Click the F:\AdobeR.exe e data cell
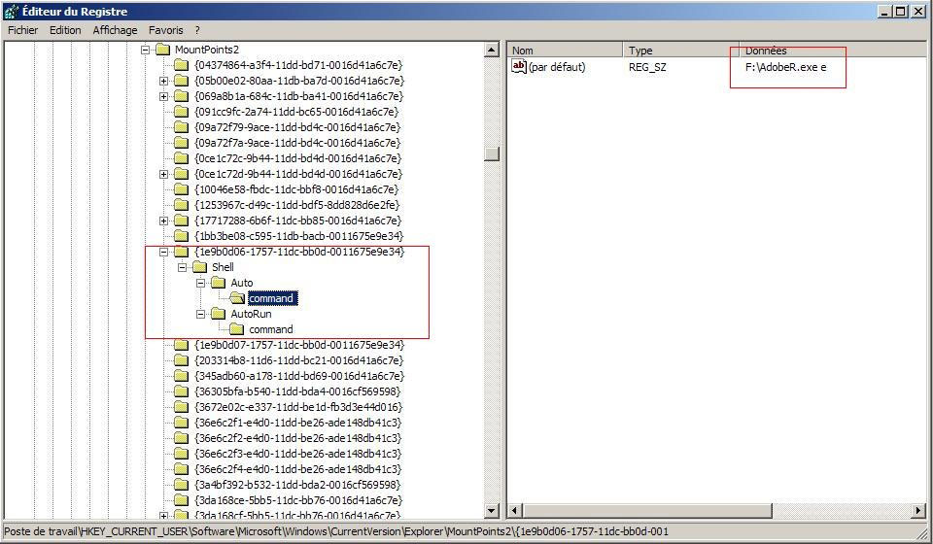The height and width of the screenshot is (544, 933). point(785,67)
